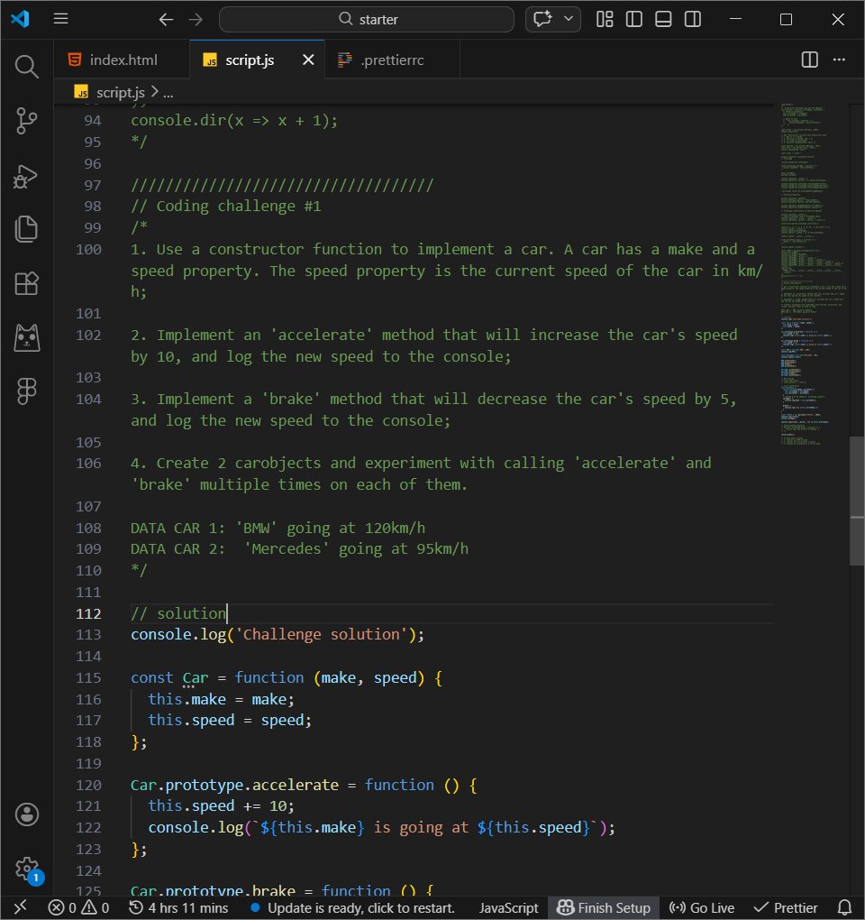Open the Accounts menu icon
Viewport: 865px width, 920px height.
click(x=27, y=814)
